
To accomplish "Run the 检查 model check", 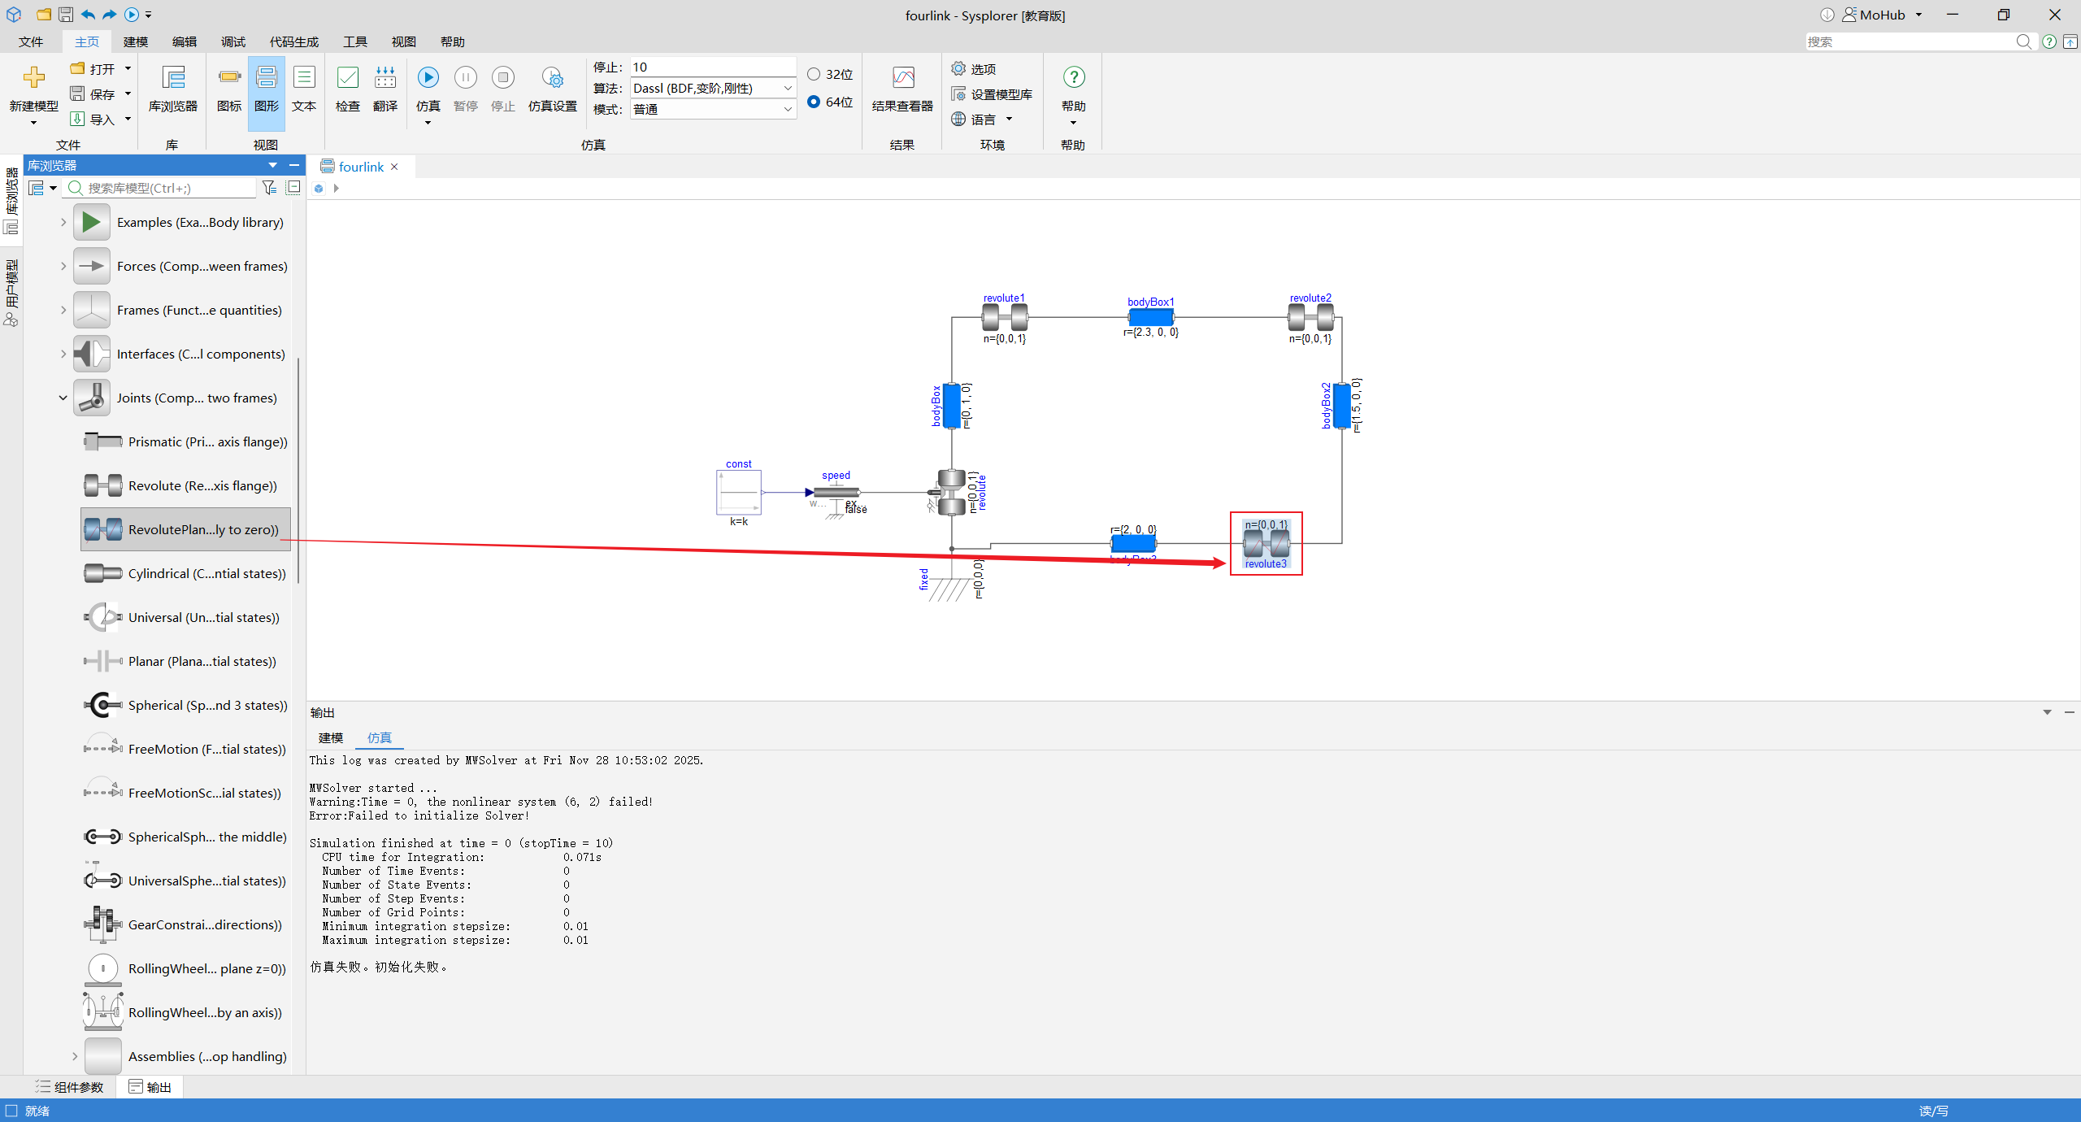I will click(x=348, y=89).
